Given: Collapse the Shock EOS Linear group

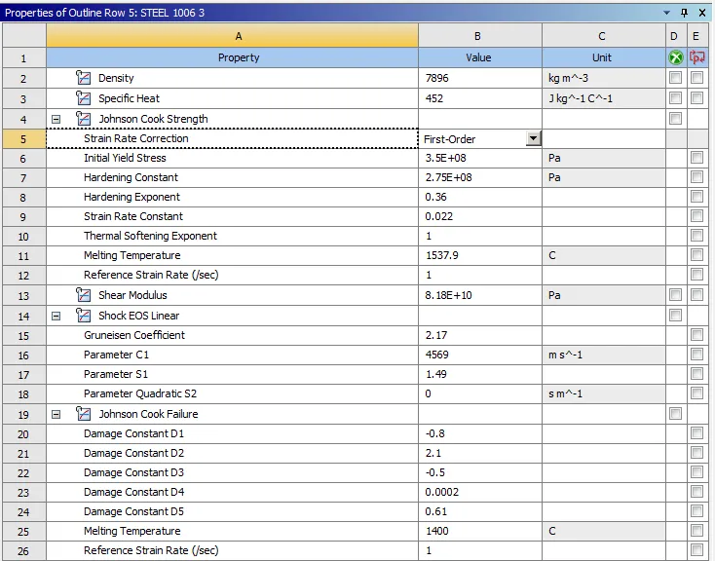Looking at the screenshot, I should click(x=56, y=317).
